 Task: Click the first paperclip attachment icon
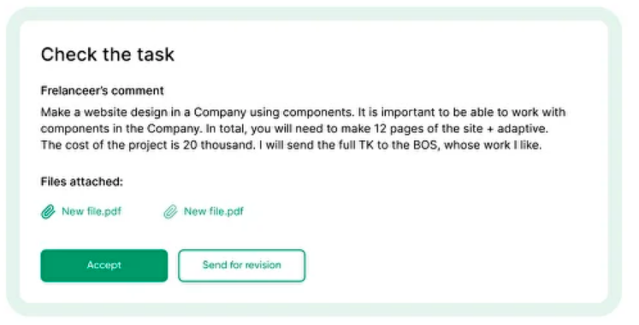tap(48, 212)
